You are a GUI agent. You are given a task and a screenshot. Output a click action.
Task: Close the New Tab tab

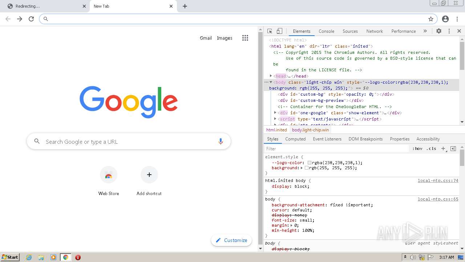171,6
